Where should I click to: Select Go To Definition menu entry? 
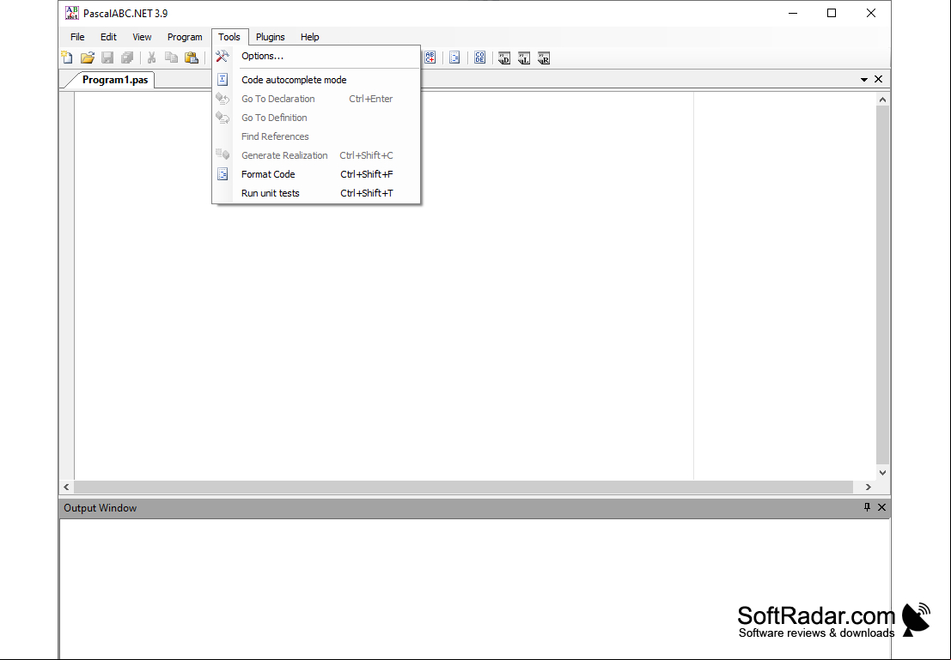(x=316, y=118)
